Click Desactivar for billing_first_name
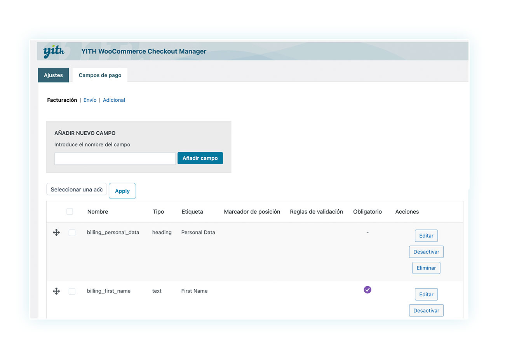505x360 pixels. tap(426, 311)
